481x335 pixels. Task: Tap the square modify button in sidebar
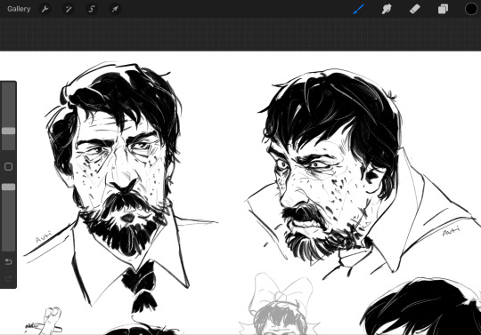point(8,167)
